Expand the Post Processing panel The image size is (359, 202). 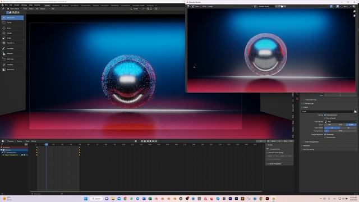coord(309,149)
